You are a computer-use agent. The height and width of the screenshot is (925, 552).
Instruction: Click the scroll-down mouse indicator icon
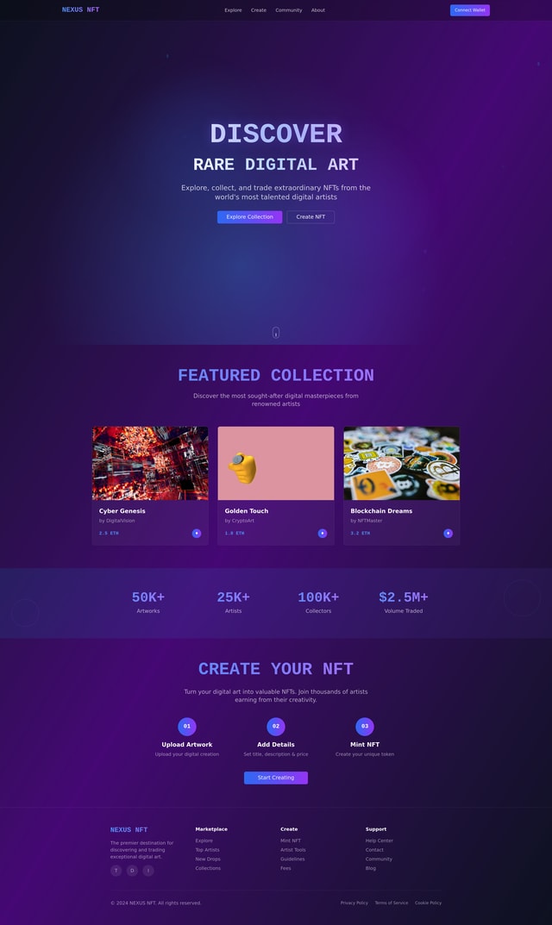[276, 333]
